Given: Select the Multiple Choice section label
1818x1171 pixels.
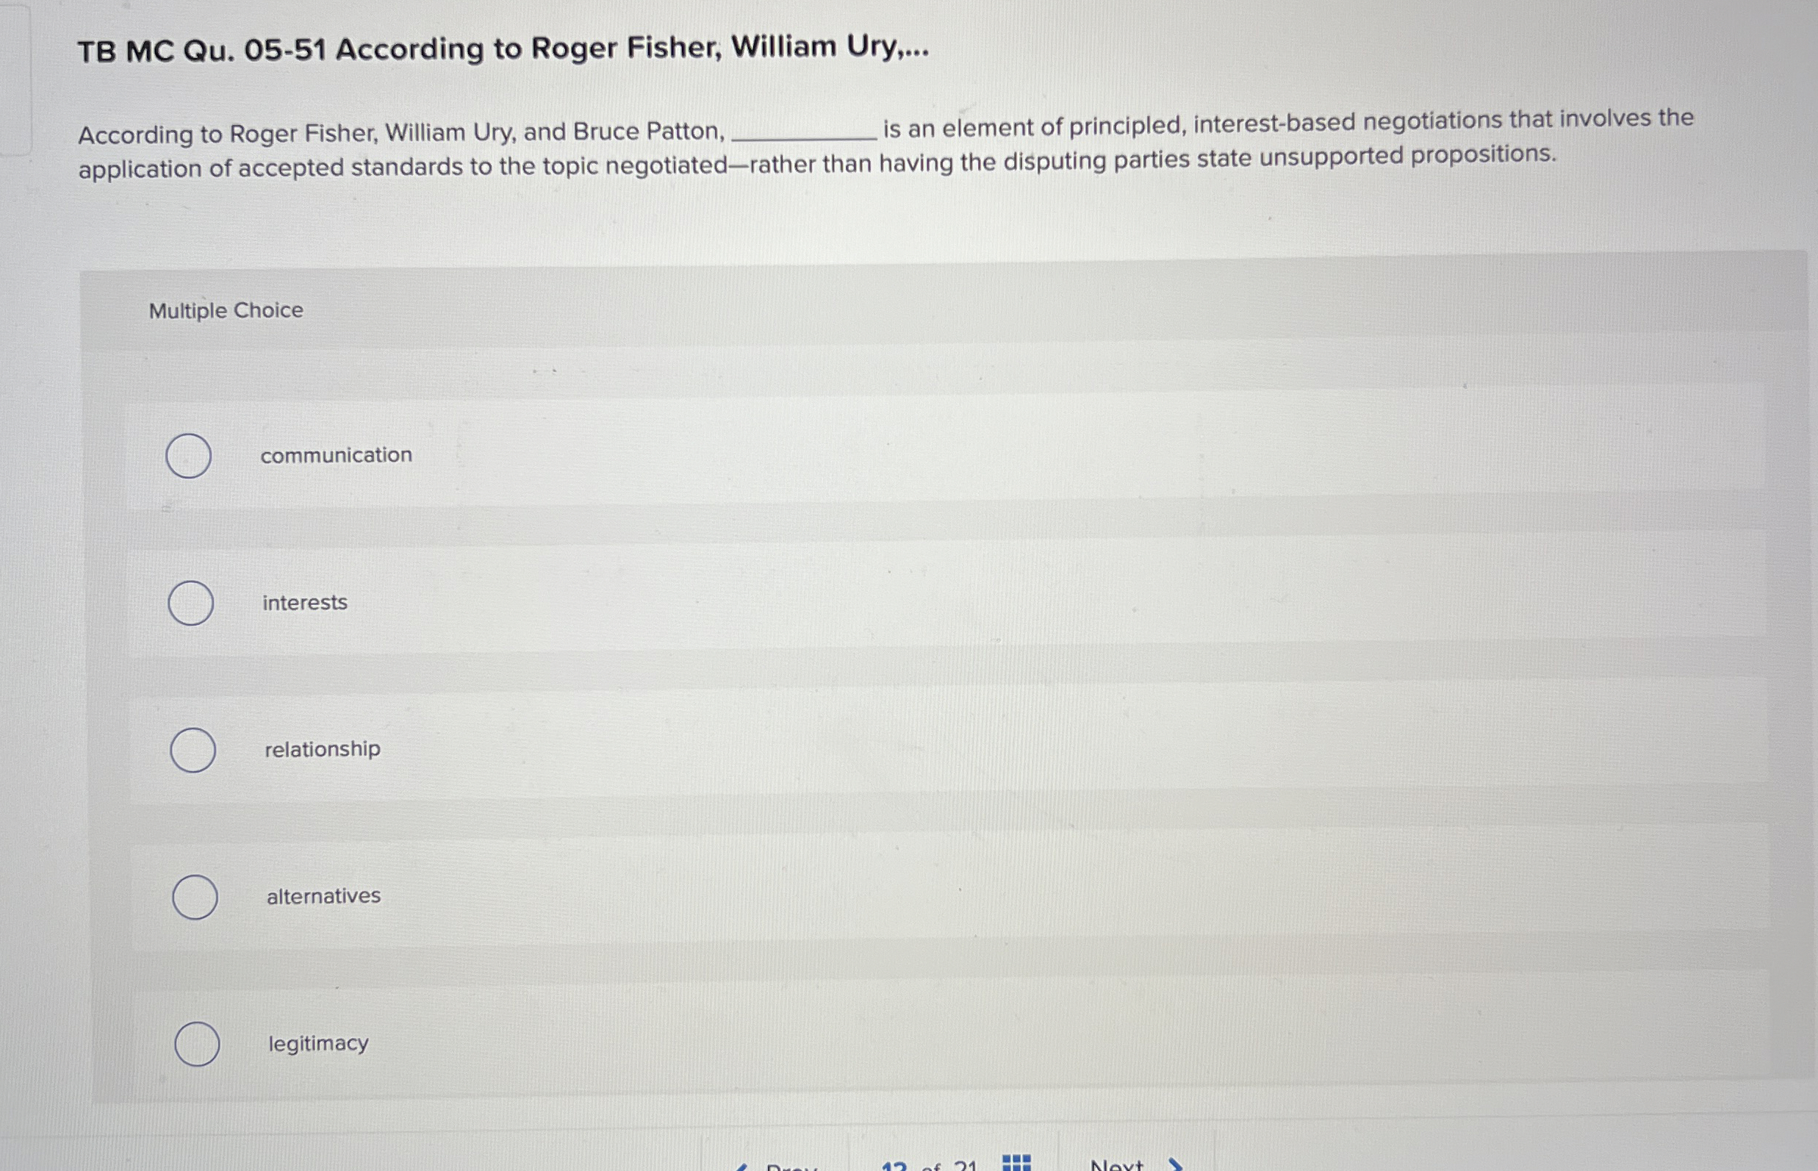Looking at the screenshot, I should click(226, 309).
